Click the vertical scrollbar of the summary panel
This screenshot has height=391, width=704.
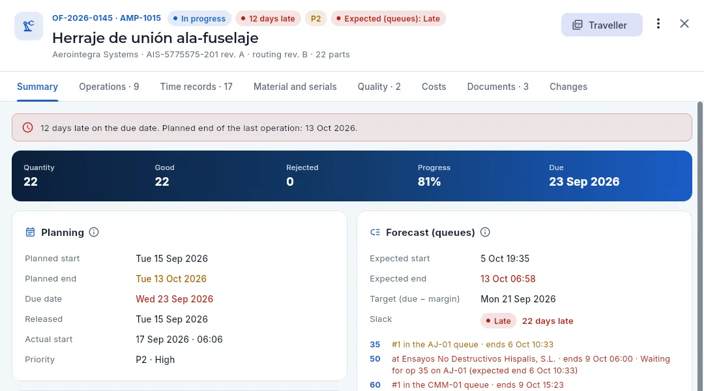(x=700, y=246)
